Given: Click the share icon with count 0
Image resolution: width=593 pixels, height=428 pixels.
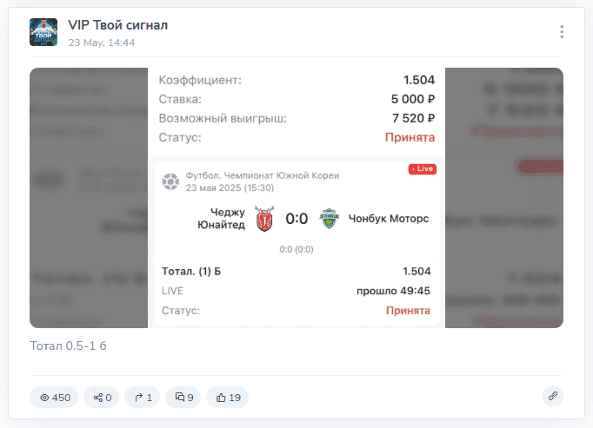Looking at the screenshot, I should click(102, 398).
